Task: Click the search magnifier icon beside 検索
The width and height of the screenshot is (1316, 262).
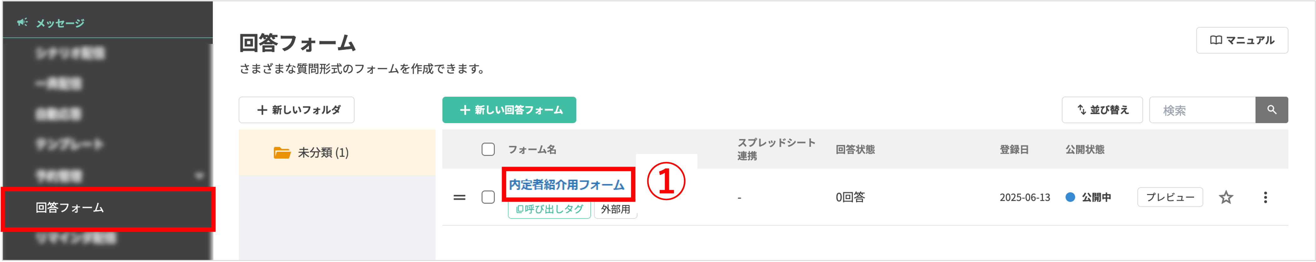Action: coord(1272,109)
